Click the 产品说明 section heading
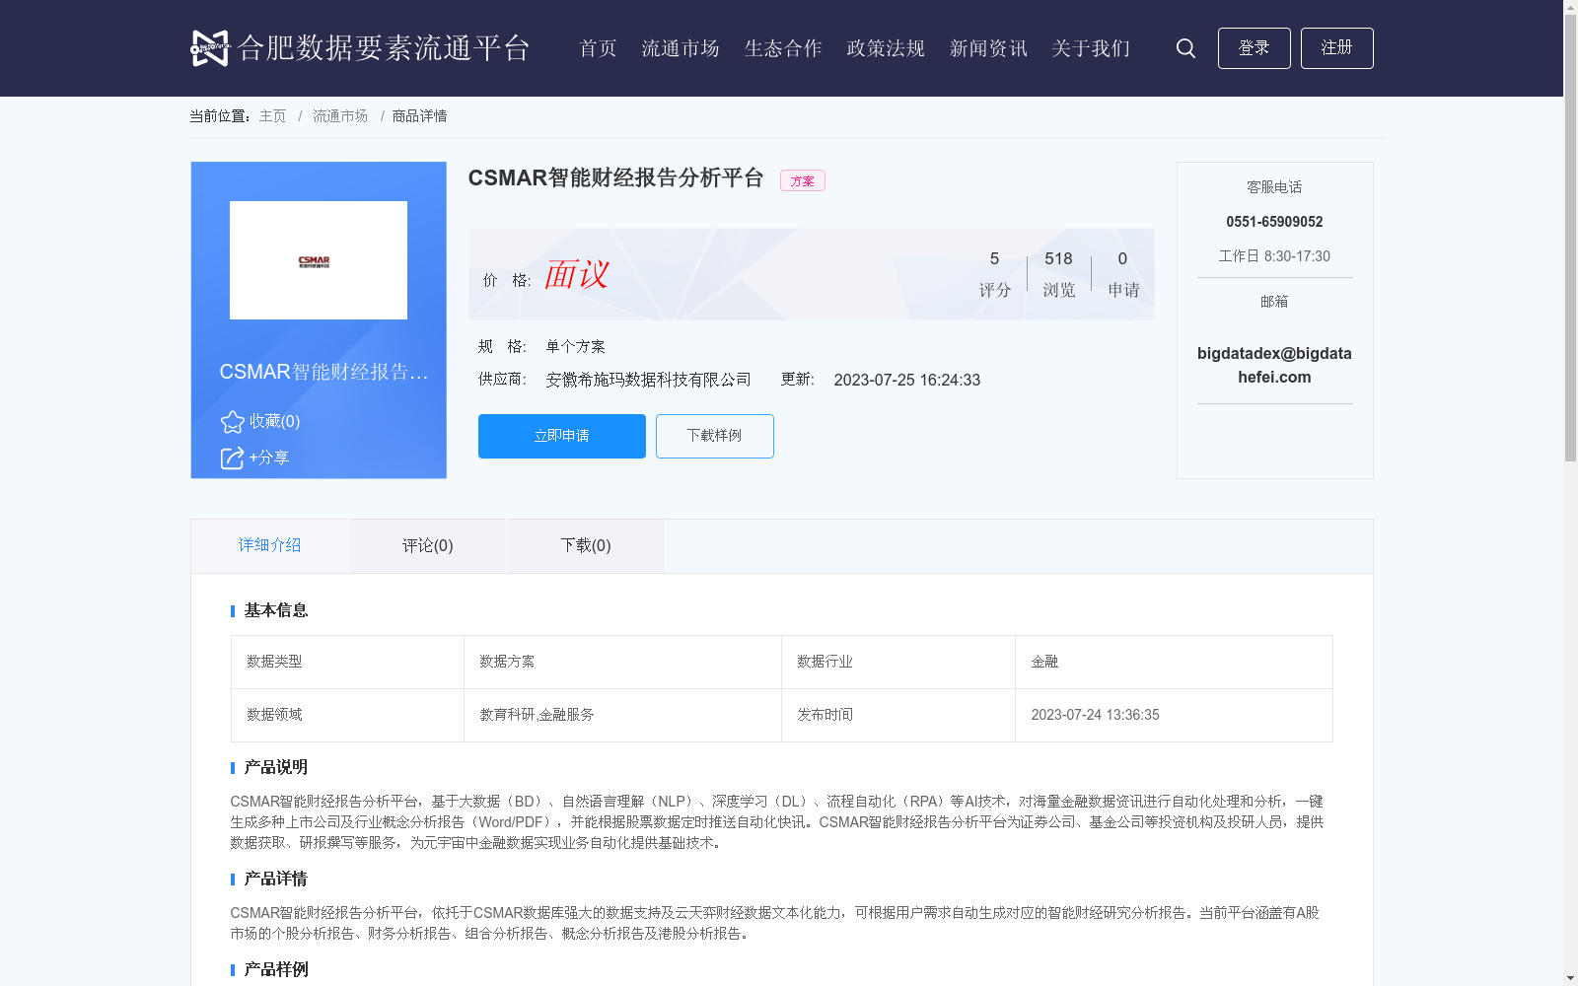This screenshot has width=1578, height=986. coord(276,767)
